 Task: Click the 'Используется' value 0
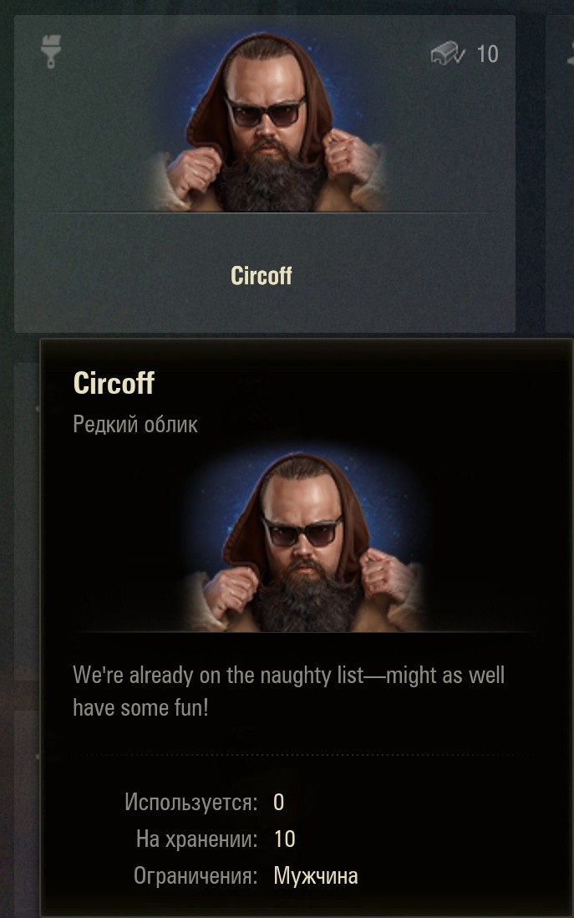point(278,802)
